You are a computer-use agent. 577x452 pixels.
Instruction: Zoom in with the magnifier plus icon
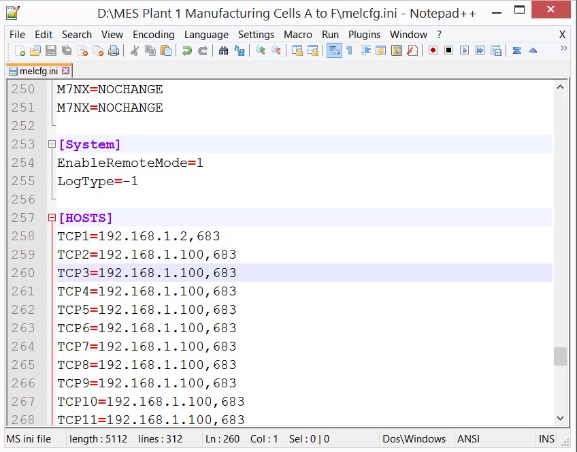tap(260, 50)
